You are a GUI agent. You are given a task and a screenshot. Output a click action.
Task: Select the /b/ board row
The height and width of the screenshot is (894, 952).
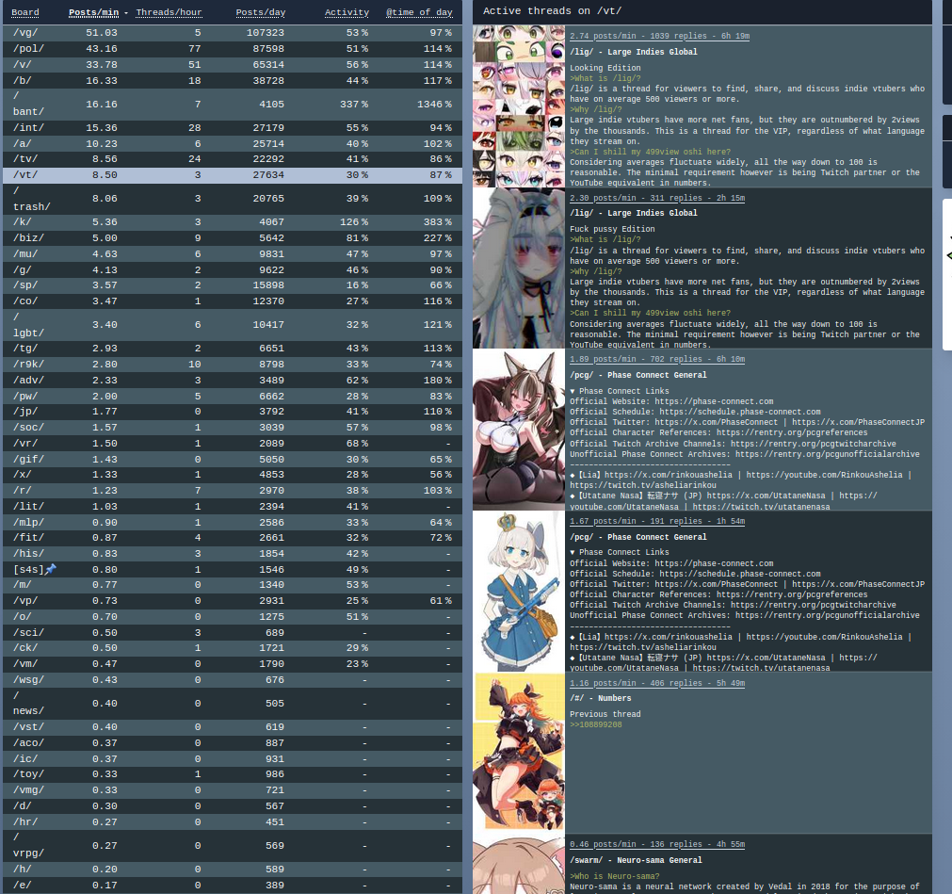coord(233,80)
